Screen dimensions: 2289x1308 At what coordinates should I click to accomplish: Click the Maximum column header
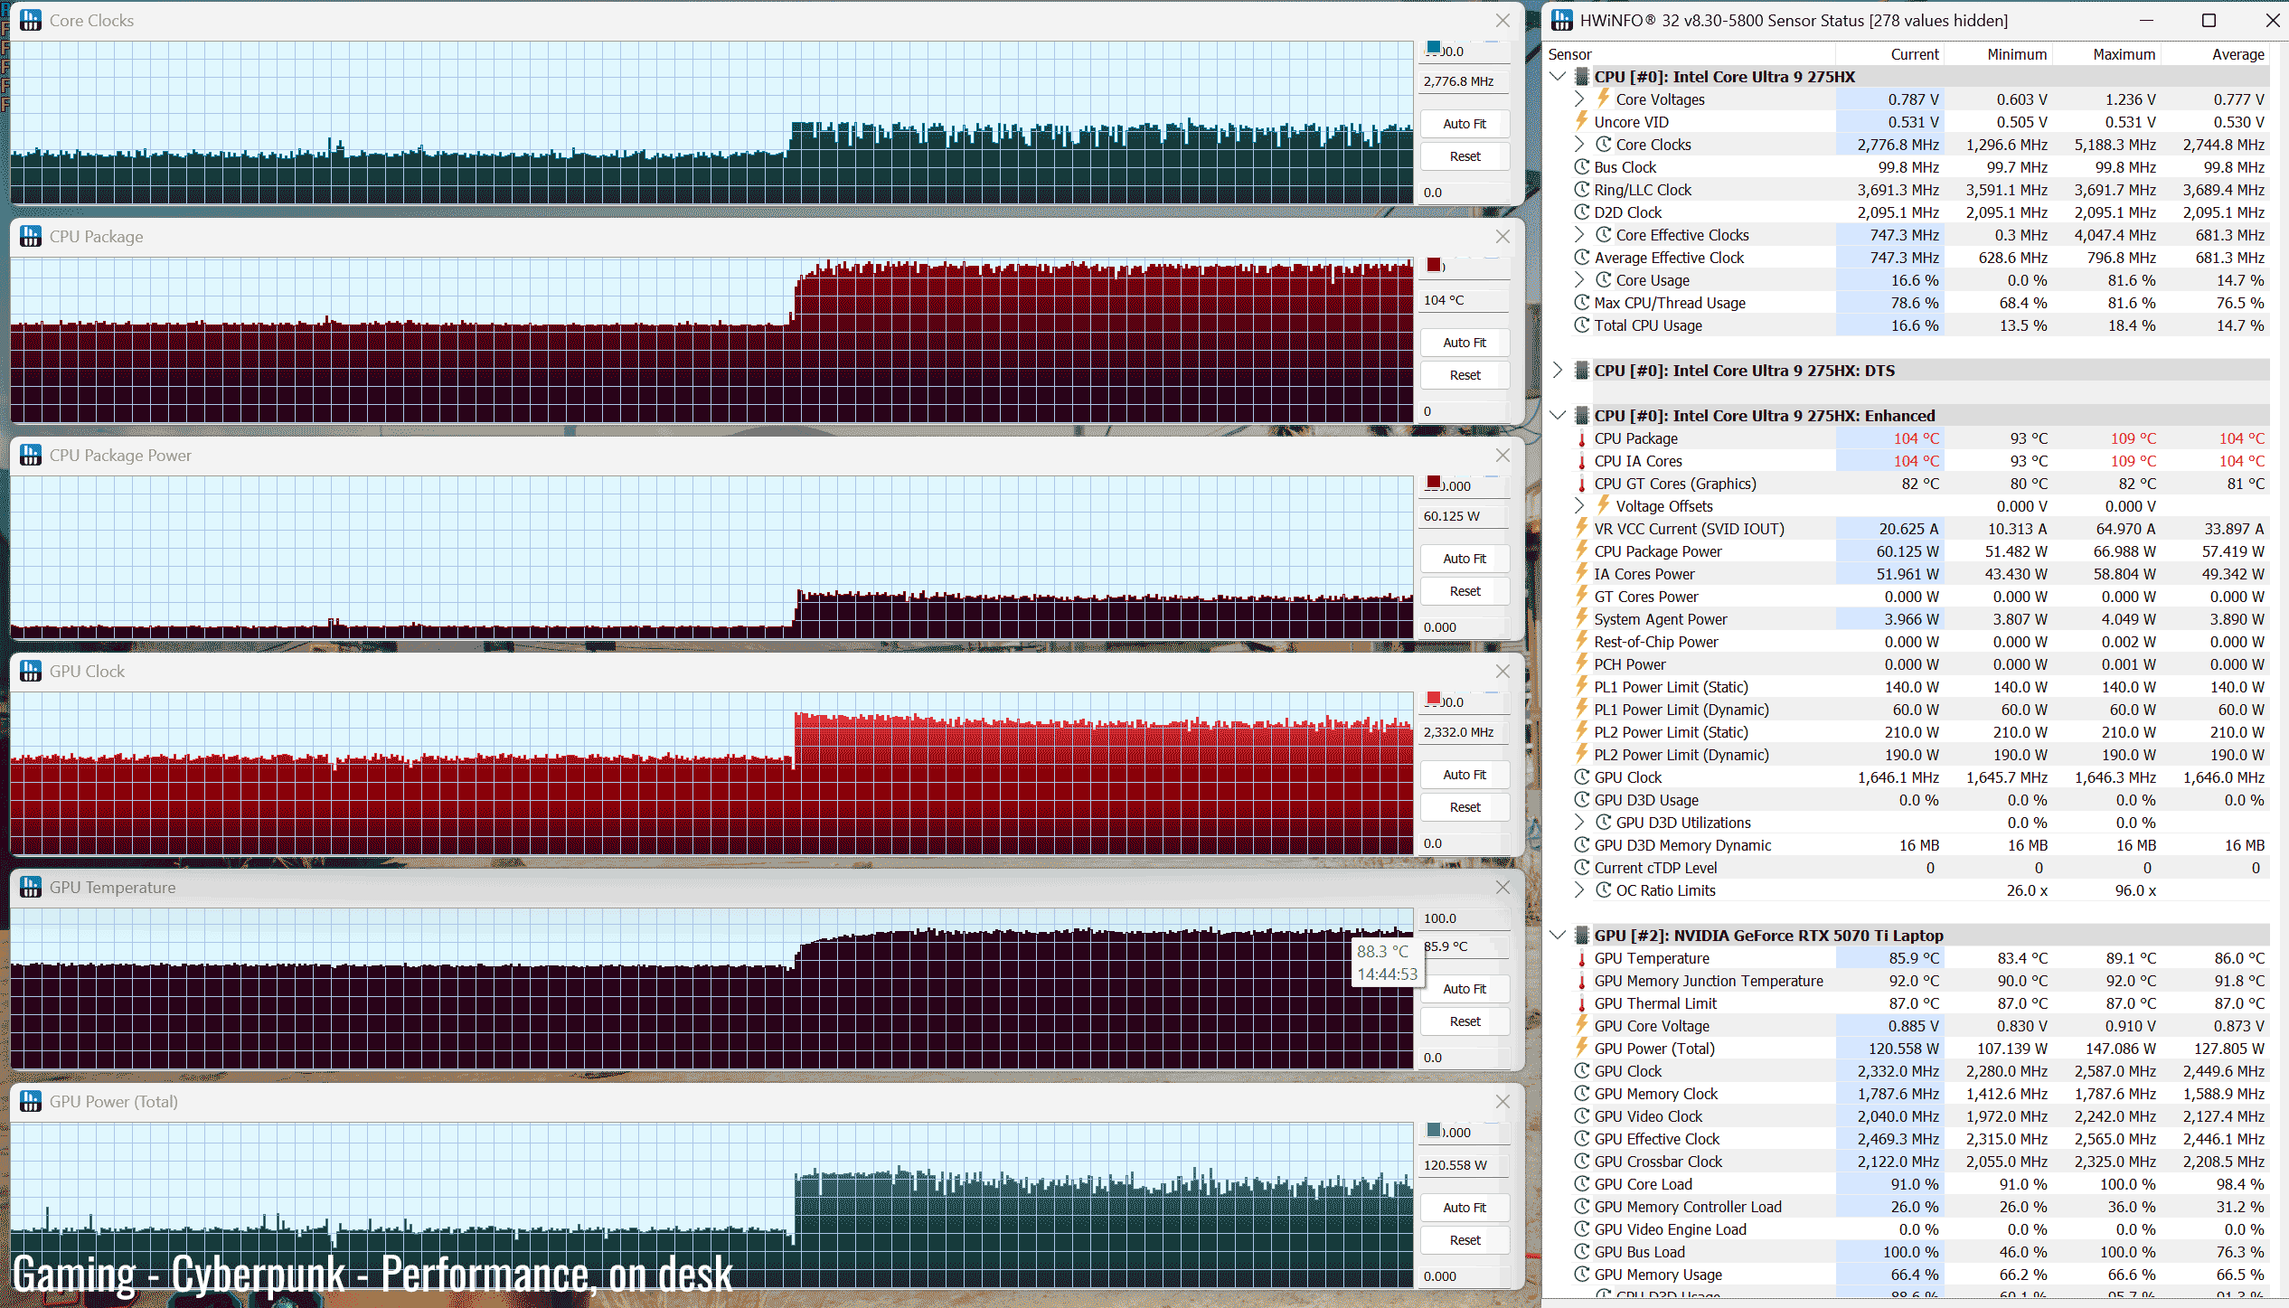(x=2124, y=54)
